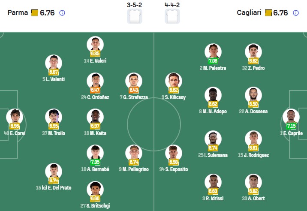Screen dimensions: 307x211
Task: Click Parma's yellow team rating square
Action: [x=35, y=13]
